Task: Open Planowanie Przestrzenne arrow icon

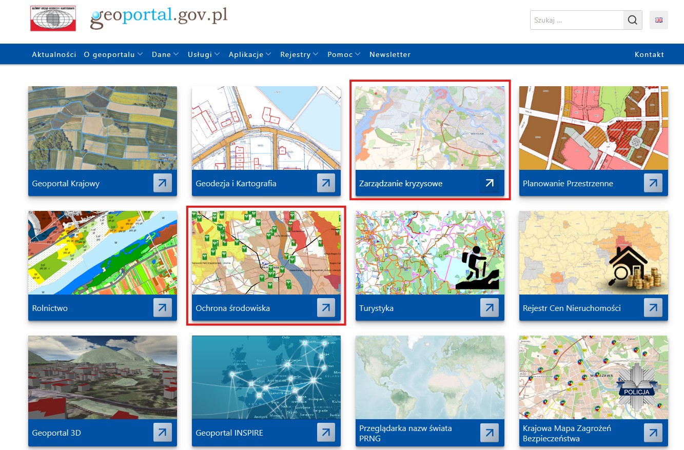Action: click(x=653, y=183)
